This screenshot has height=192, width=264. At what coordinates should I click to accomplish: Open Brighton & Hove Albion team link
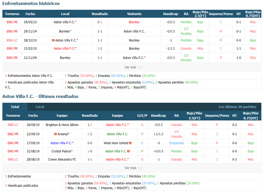tap(62, 125)
